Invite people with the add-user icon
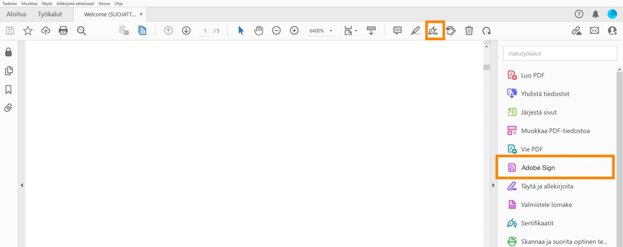The height and width of the screenshot is (247, 623). click(x=612, y=31)
